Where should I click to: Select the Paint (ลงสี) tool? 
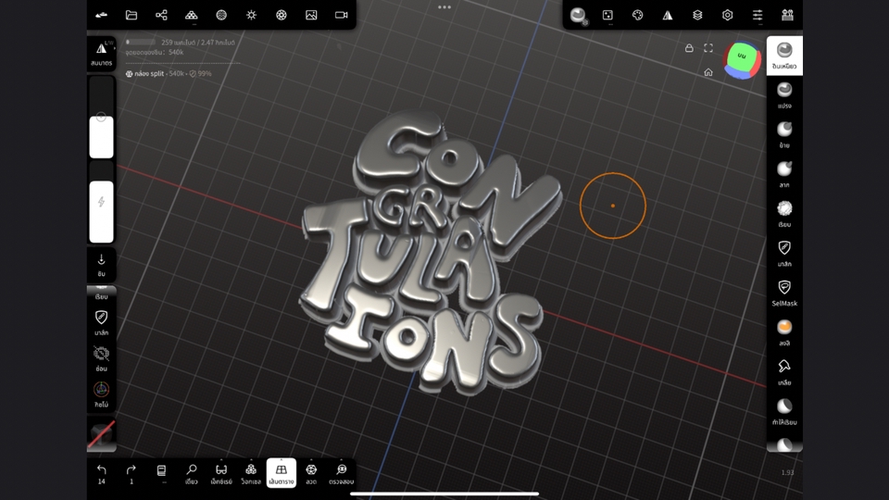784,332
